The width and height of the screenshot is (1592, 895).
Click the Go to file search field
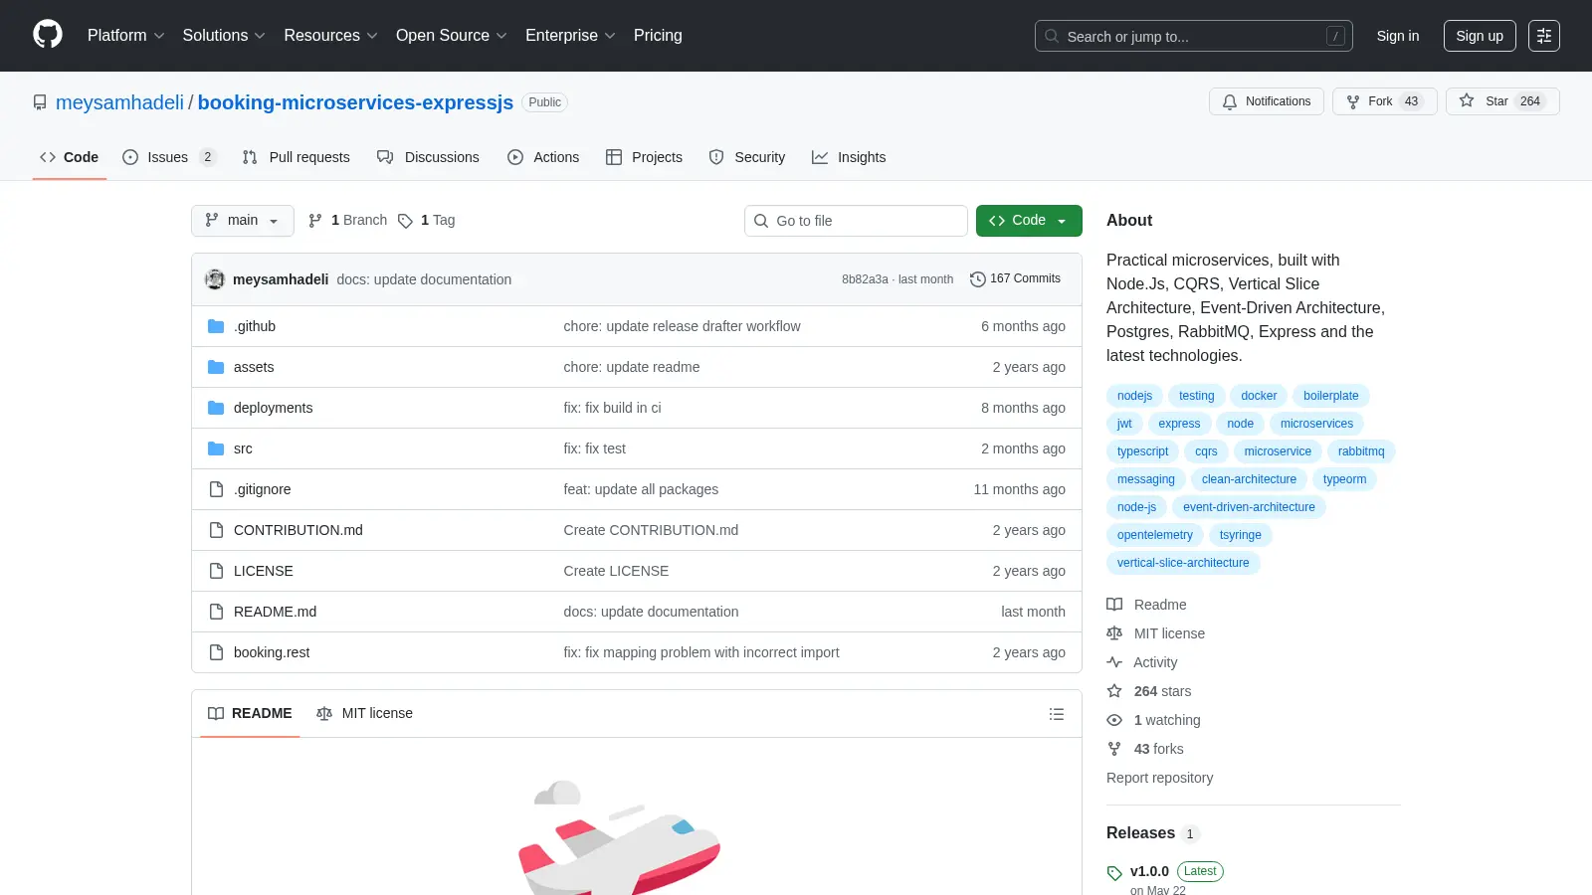(856, 221)
